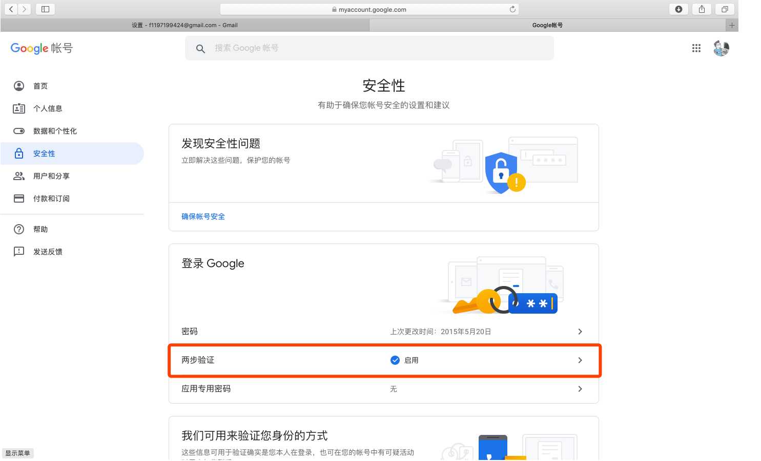Select 付款和订阅 in the sidebar

(x=72, y=199)
